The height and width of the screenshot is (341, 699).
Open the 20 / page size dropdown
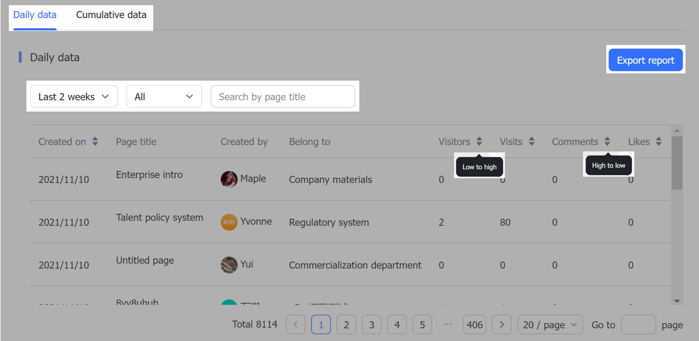click(549, 325)
